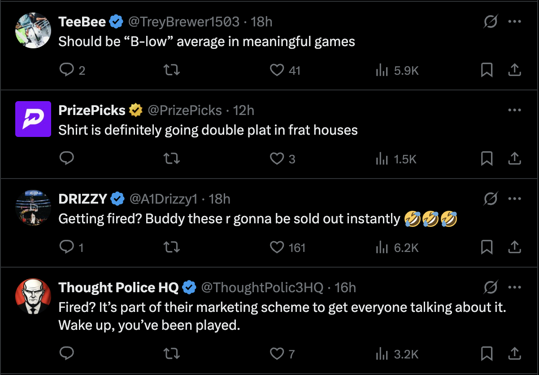Reply to TeeBee's tweet

click(x=67, y=70)
